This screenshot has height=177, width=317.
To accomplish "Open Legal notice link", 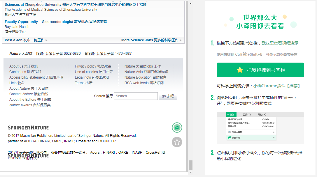I will pyautogui.click(x=92, y=77).
